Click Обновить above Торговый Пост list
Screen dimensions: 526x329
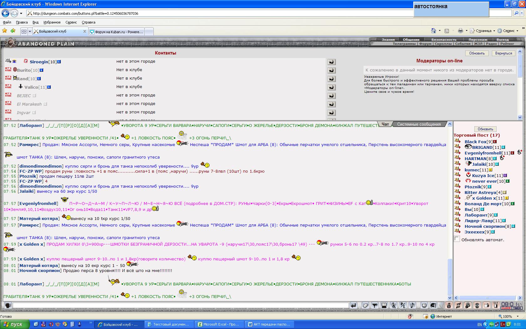485,129
